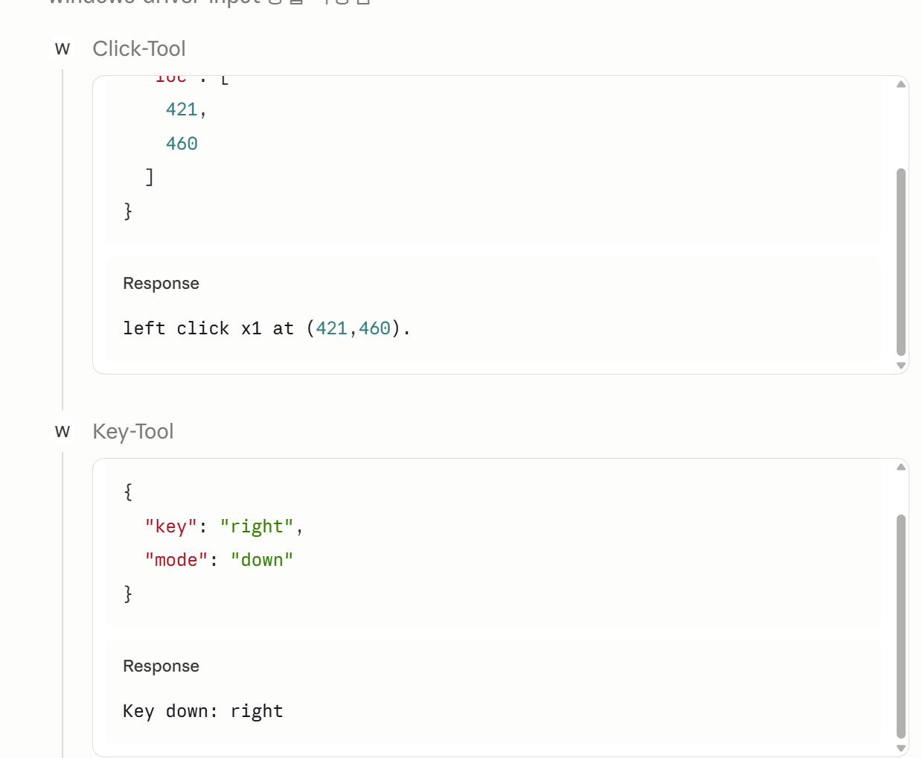This screenshot has height=758, width=922.
Task: Collapse the Click-Tool step header
Action: tap(139, 49)
